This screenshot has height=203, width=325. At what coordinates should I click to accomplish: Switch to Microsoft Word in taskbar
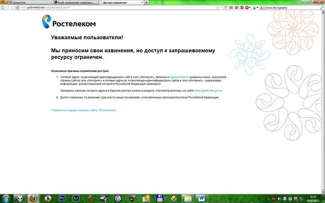click(202, 198)
